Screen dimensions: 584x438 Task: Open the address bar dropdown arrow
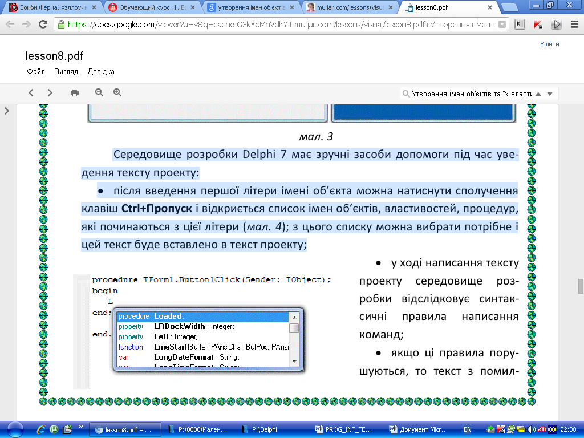pos(502,25)
